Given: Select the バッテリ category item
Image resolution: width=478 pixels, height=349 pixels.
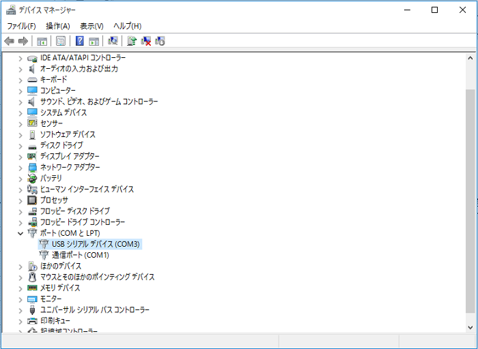Looking at the screenshot, I should [x=51, y=178].
